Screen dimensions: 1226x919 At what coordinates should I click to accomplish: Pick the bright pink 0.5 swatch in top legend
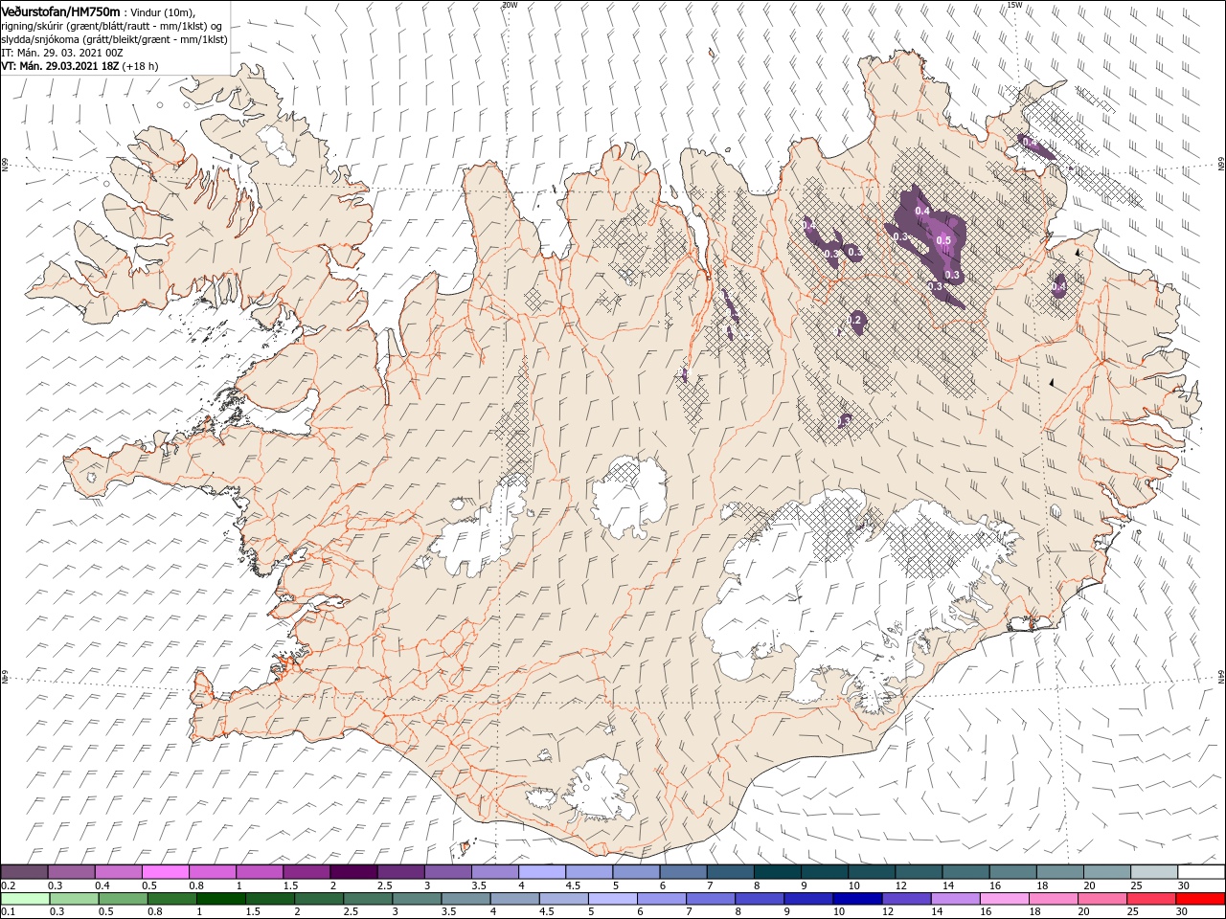[166, 871]
